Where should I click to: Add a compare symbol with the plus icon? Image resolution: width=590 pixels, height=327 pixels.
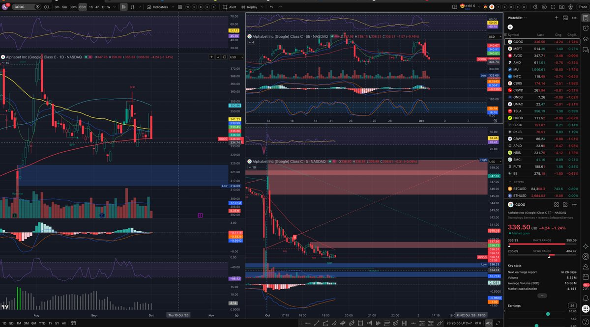46,7
